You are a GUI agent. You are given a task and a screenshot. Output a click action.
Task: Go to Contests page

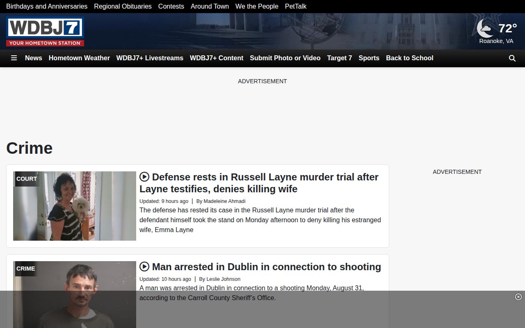(x=171, y=6)
